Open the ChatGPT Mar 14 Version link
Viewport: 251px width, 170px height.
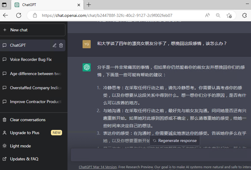tap(98, 167)
